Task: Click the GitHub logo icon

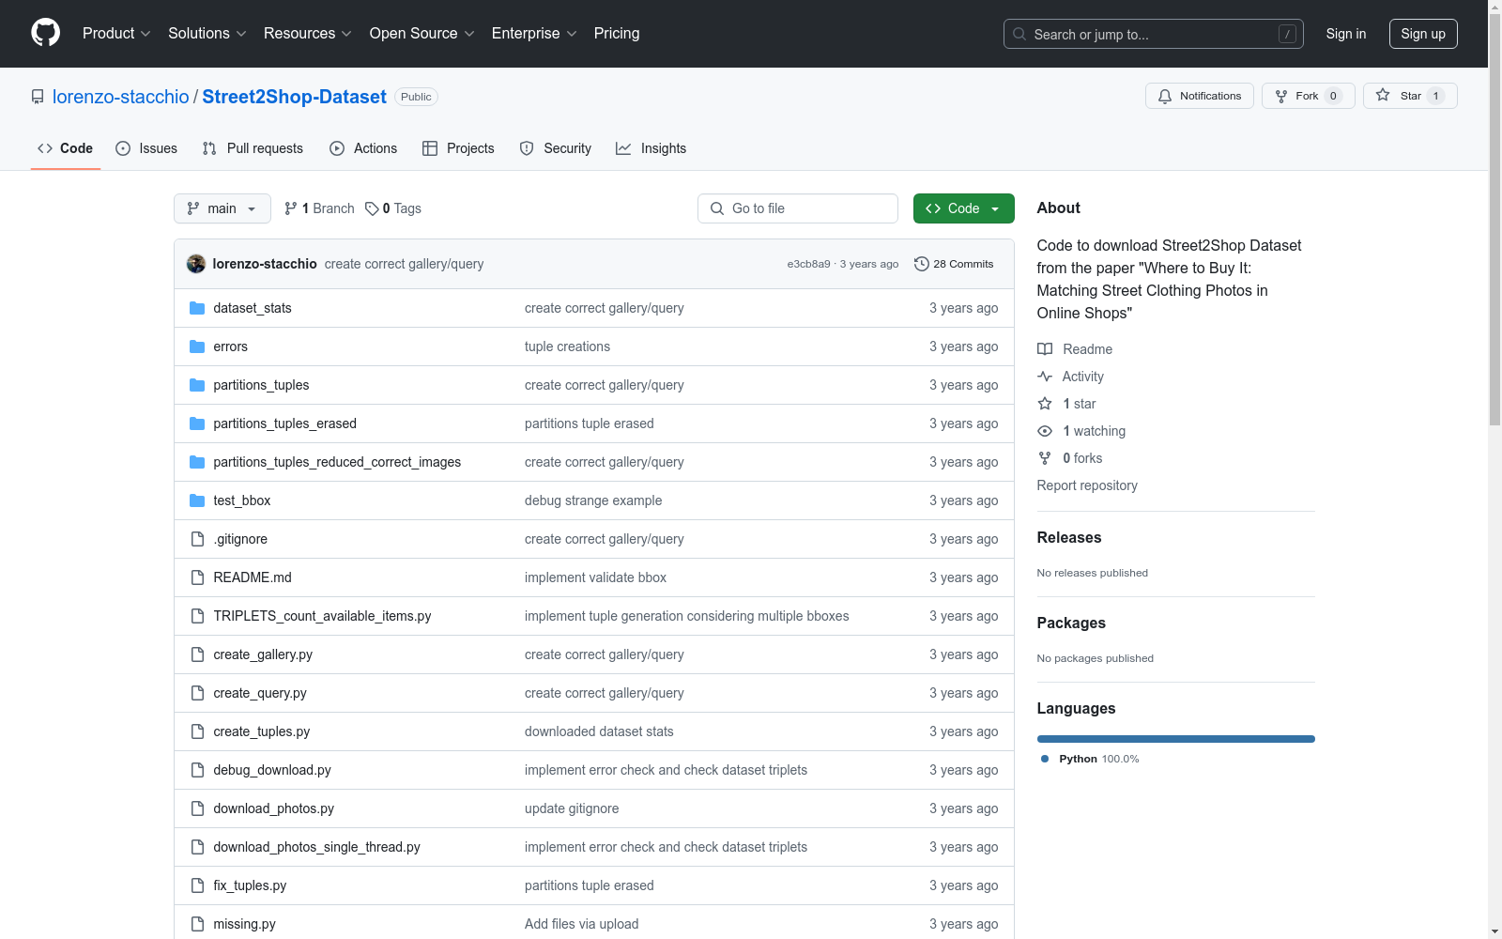Action: pos(45,33)
